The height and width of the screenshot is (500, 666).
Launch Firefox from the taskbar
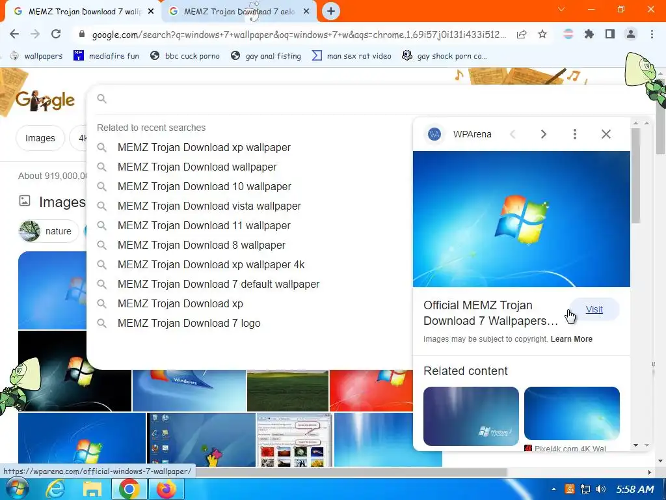coord(166,489)
